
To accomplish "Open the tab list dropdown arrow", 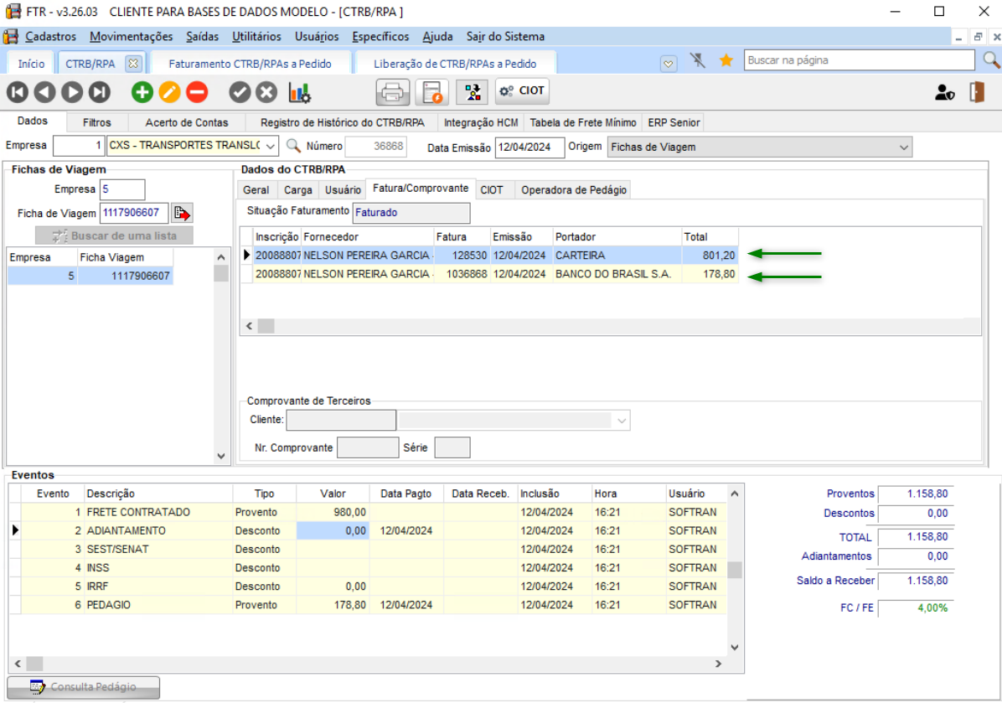I will coord(668,63).
